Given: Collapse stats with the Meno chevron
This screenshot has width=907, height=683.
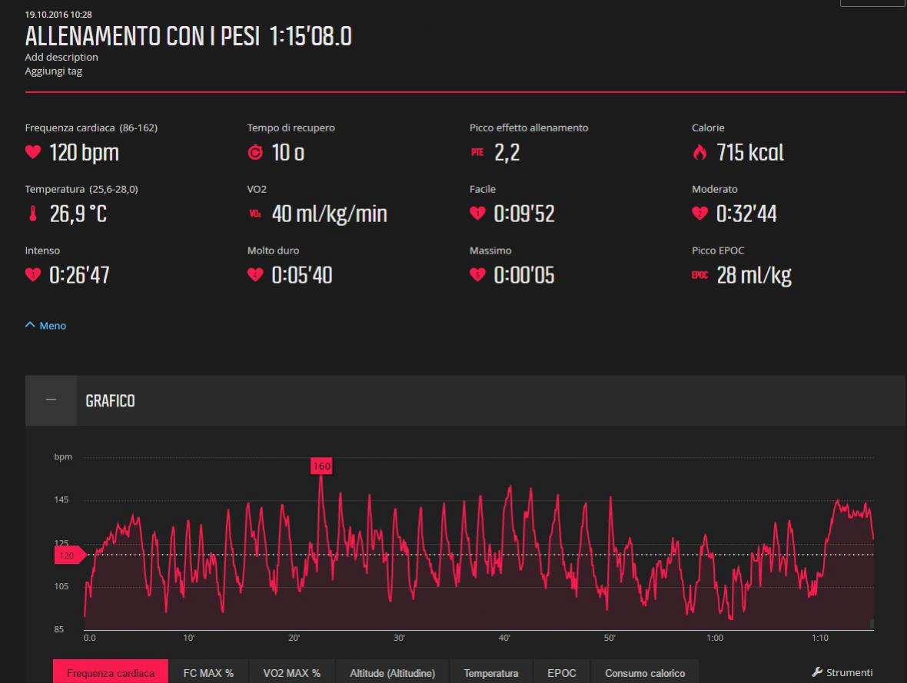Looking at the screenshot, I should coord(31,326).
